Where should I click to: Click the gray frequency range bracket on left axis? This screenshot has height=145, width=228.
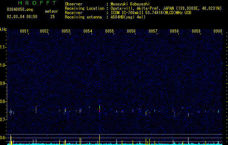[x=7, y=101]
